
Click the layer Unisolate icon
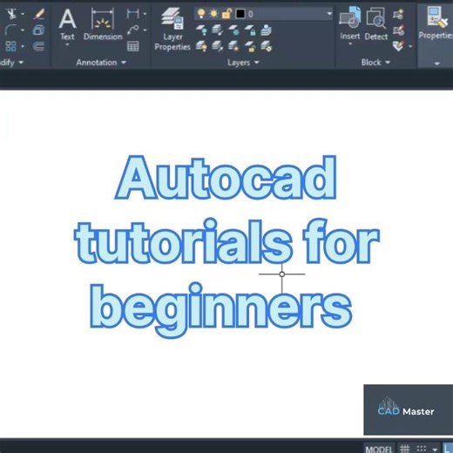218,46
